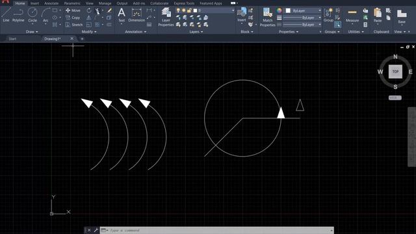Open the Text annotation tool
This screenshot has width=416, height=234.
(122, 15)
